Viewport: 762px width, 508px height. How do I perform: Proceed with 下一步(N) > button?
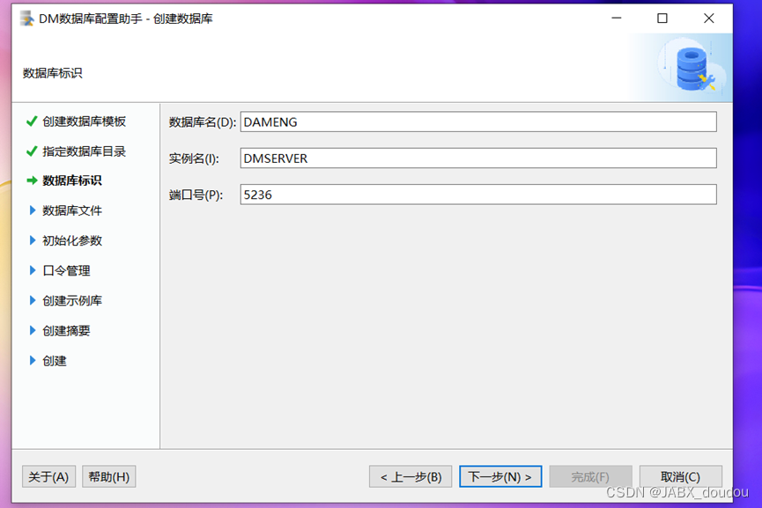[500, 477]
